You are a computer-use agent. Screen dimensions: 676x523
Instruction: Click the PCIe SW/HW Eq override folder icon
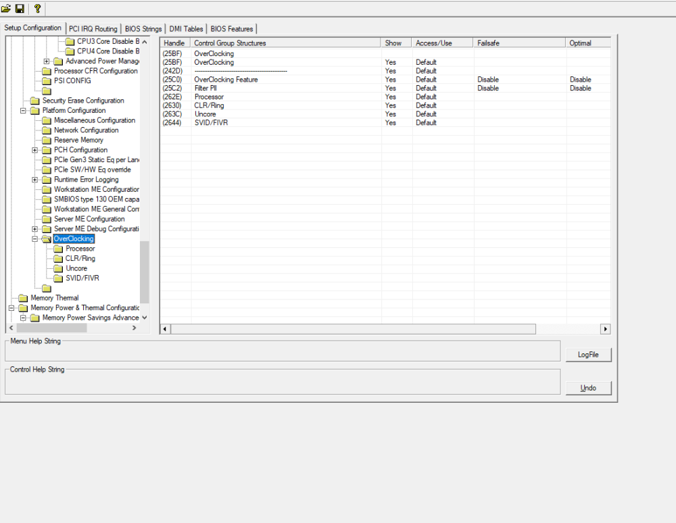point(47,170)
